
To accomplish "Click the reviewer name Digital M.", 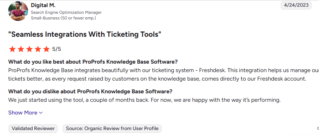I will [x=43, y=5].
